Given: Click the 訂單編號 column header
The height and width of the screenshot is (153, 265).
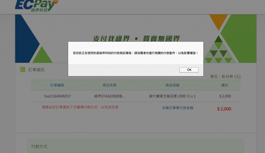Looking at the screenshot, I should (x=57, y=85).
